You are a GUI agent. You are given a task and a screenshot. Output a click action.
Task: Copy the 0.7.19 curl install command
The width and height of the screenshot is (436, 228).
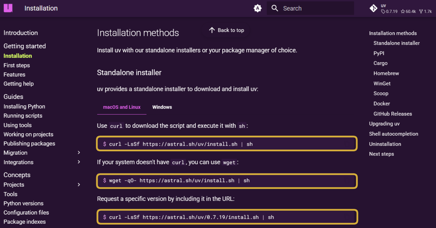pyautogui.click(x=347, y=217)
